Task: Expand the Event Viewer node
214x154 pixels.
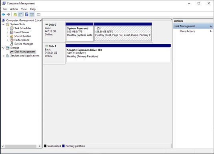Action: [8, 32]
